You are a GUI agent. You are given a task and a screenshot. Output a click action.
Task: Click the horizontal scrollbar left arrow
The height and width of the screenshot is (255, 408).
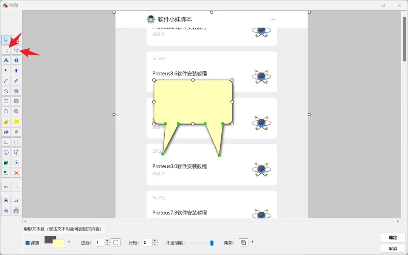(25, 221)
